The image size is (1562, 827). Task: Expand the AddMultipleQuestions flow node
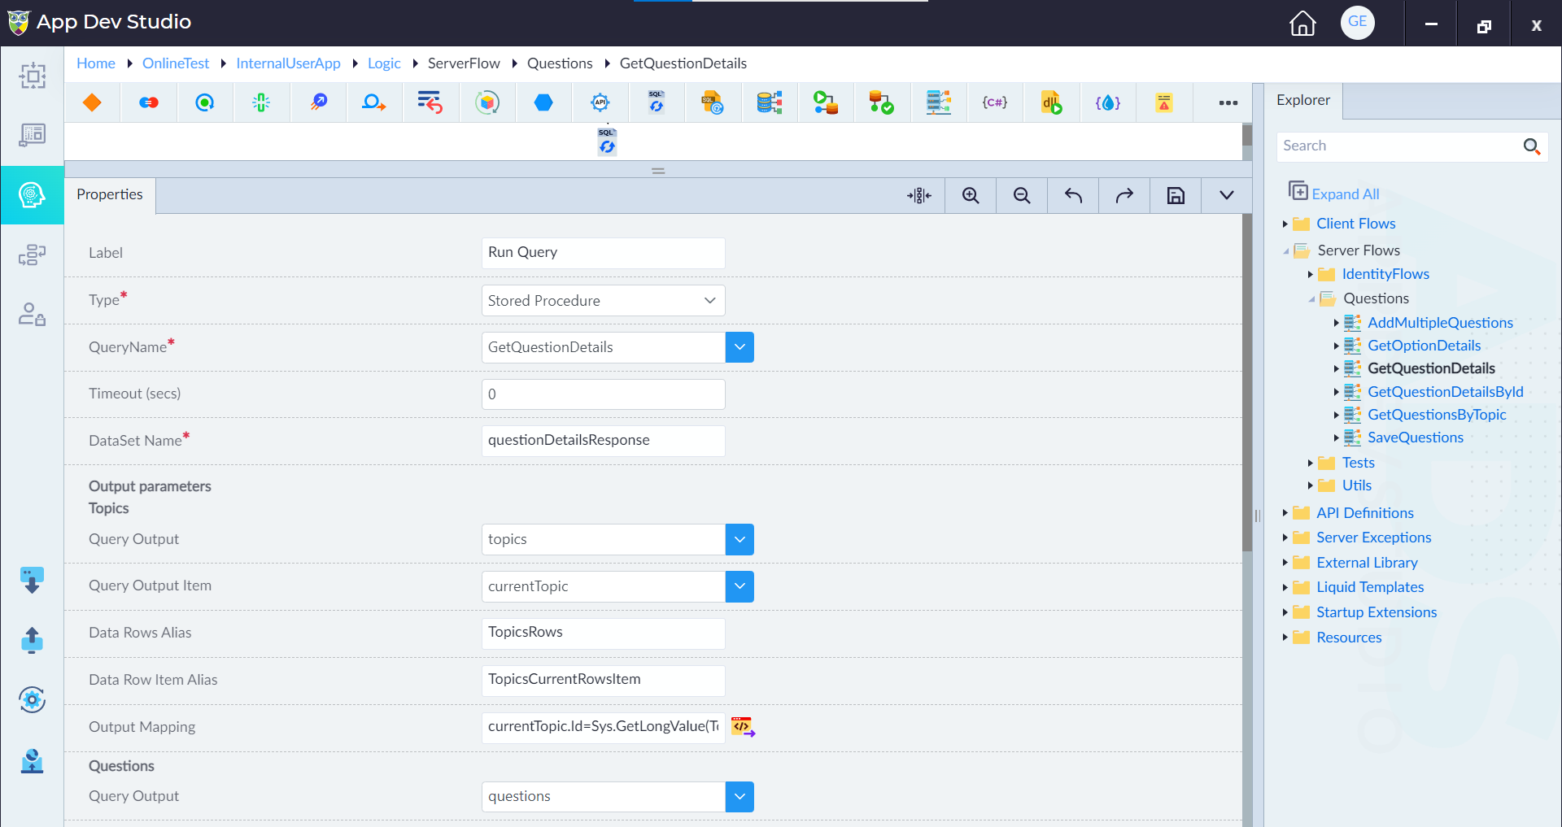1336,323
